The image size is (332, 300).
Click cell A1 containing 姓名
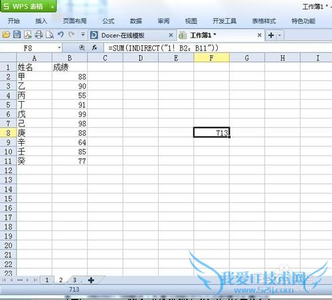[35, 67]
